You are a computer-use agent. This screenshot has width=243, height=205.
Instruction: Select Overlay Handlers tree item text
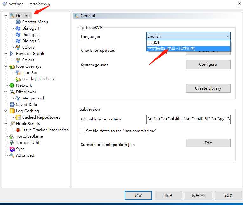pyautogui.click(x=38, y=79)
